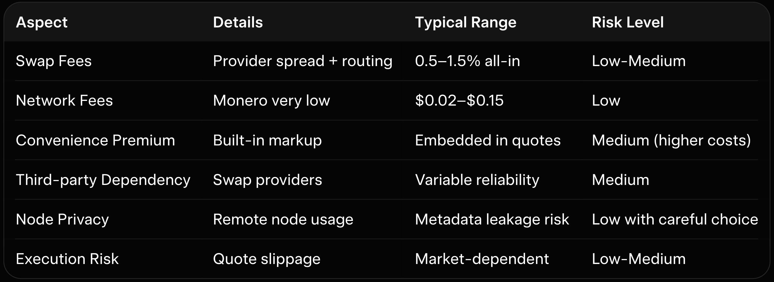Select the Swap Fees row label
The height and width of the screenshot is (282, 774).
pos(54,61)
